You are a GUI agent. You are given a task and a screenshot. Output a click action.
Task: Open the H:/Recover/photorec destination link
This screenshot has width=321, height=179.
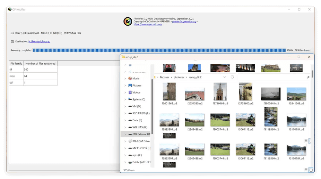[x=39, y=41]
